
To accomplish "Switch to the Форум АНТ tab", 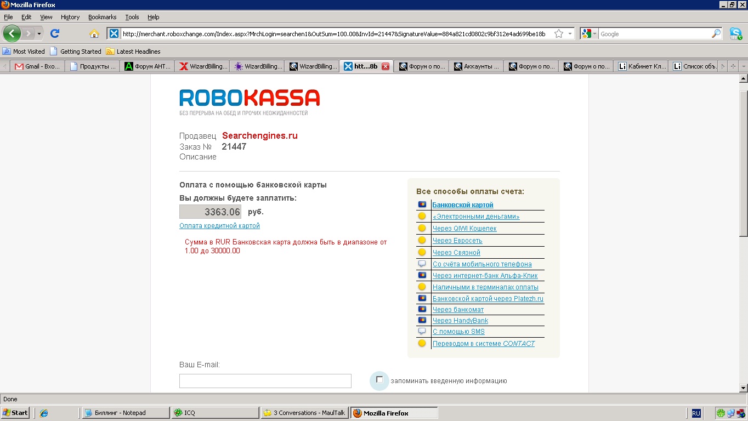I will coord(147,66).
